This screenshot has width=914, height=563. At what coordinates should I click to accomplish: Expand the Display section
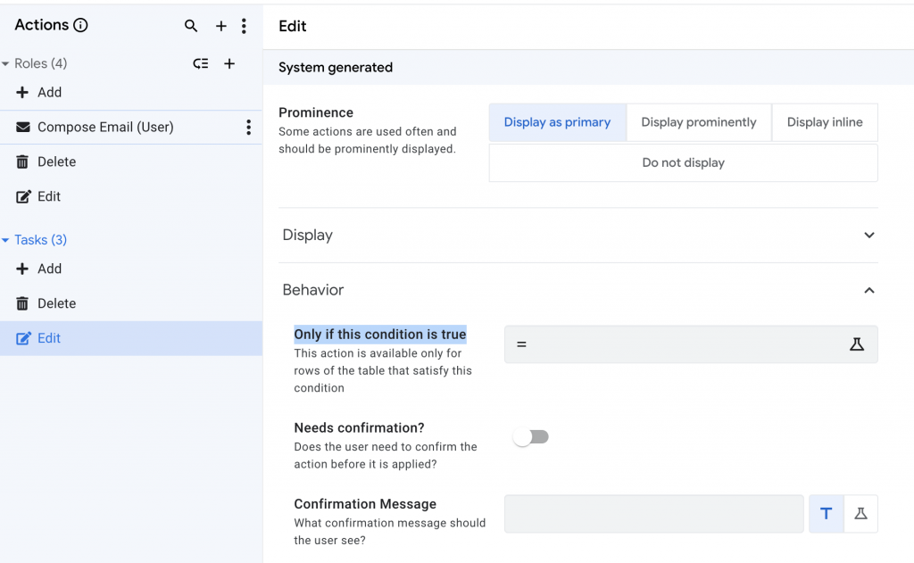click(x=869, y=236)
